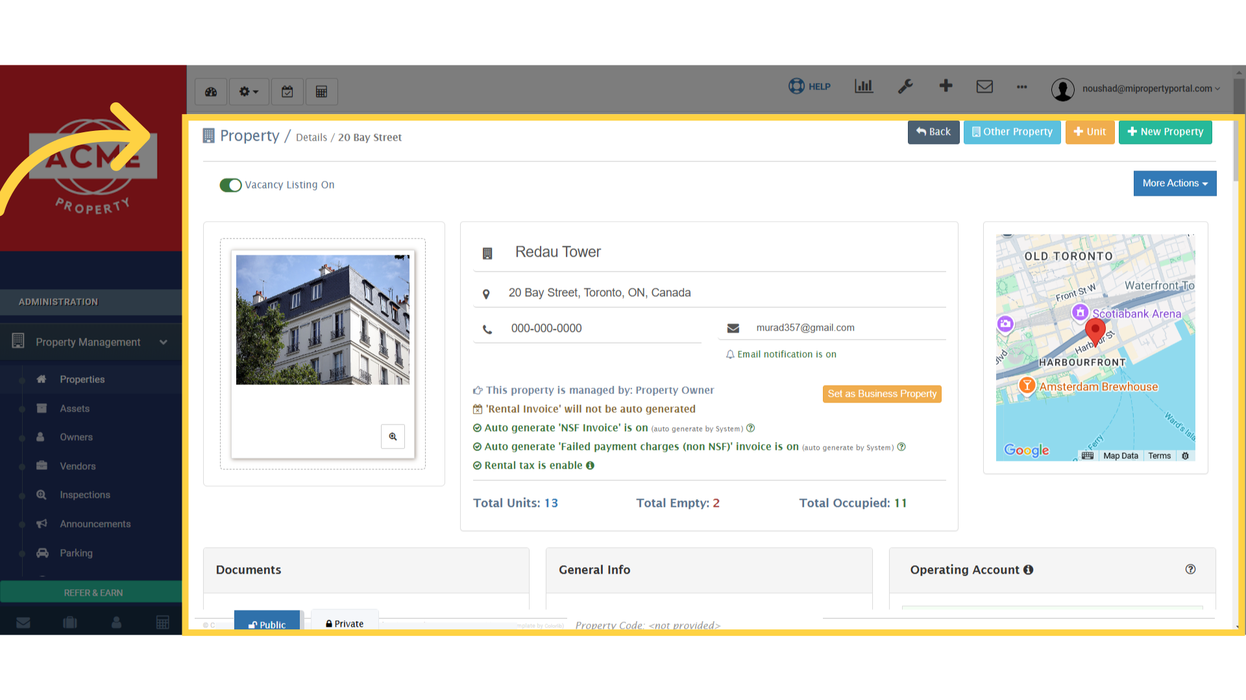Click the email murad357@gmail.com
This screenshot has height=700, width=1246.
(x=805, y=328)
